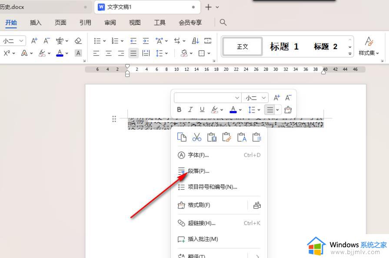Click the clear formatting eraser icon

click(78, 41)
